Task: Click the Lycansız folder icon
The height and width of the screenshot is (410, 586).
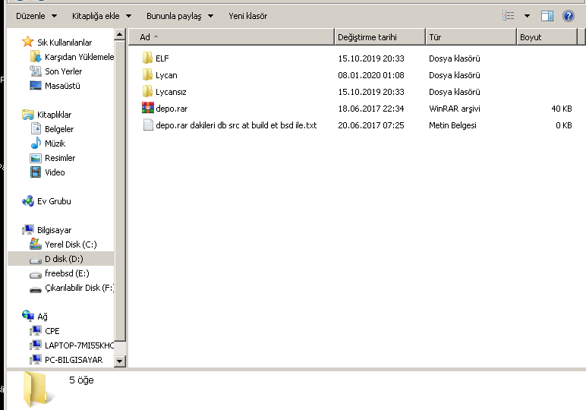Action: pyautogui.click(x=147, y=91)
